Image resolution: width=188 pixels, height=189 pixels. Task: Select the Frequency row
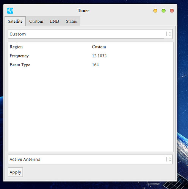[x=91, y=56]
